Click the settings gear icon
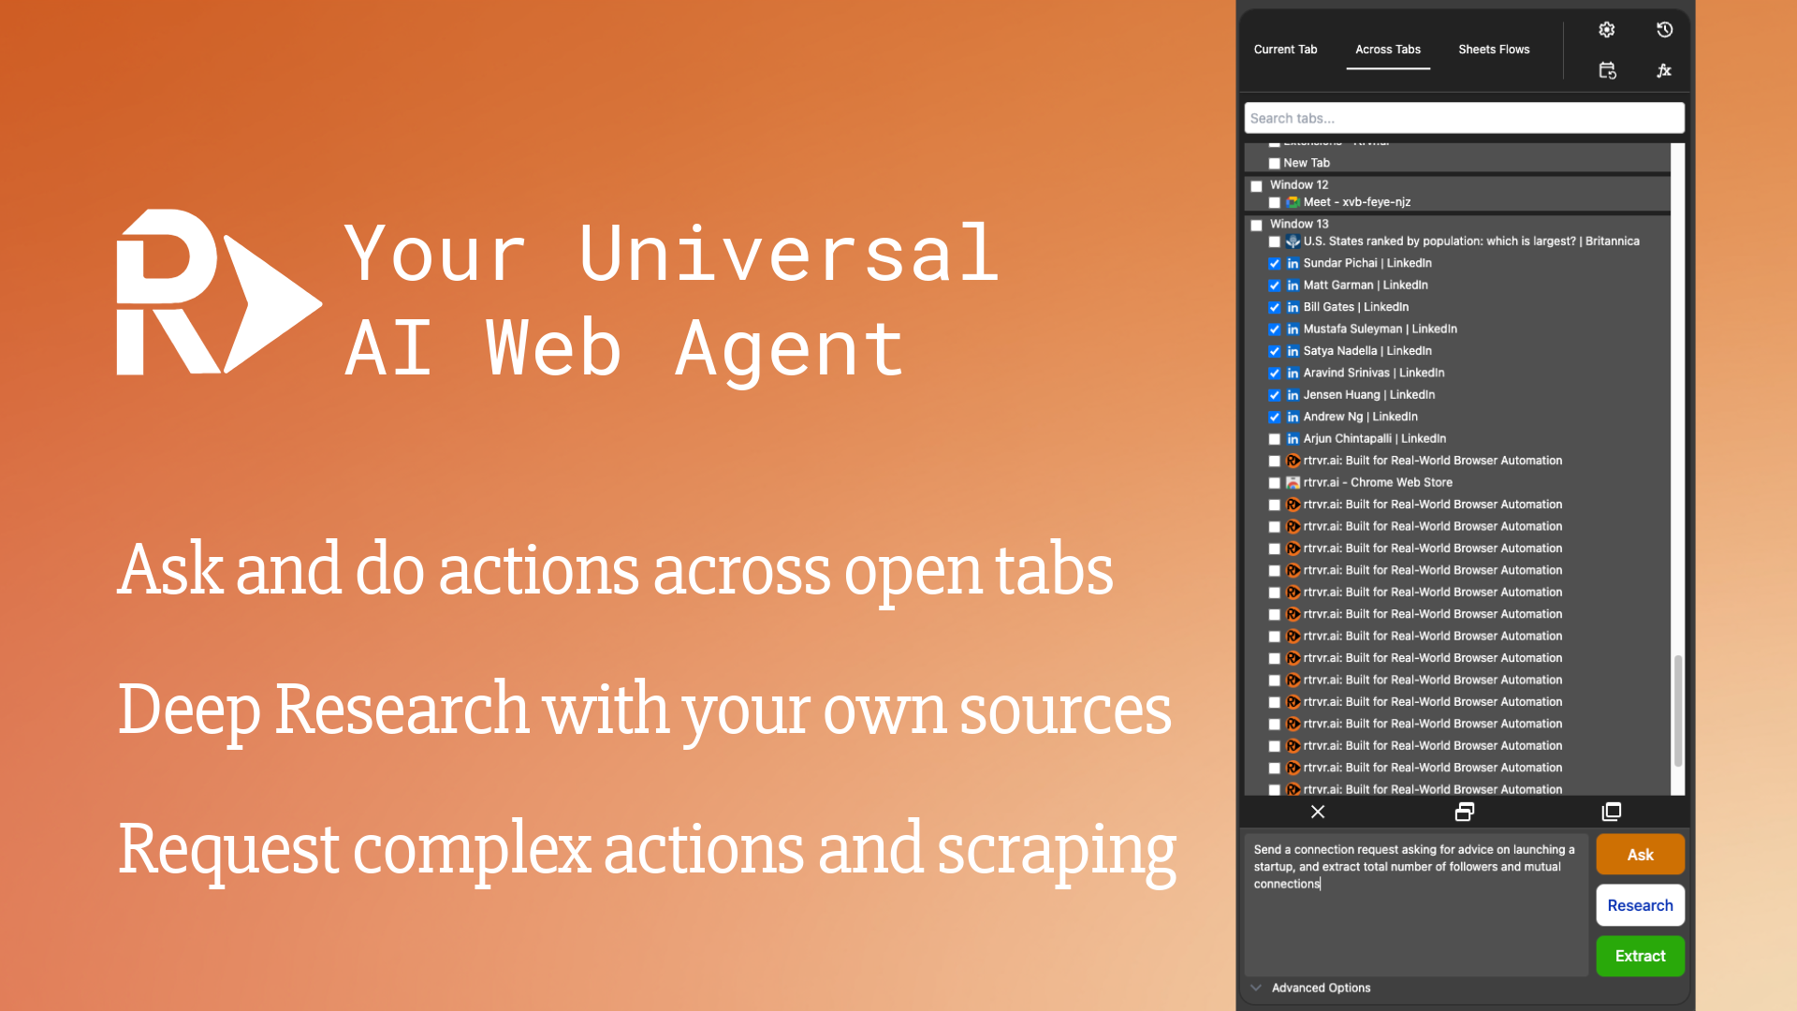This screenshot has height=1011, width=1797. (1607, 30)
